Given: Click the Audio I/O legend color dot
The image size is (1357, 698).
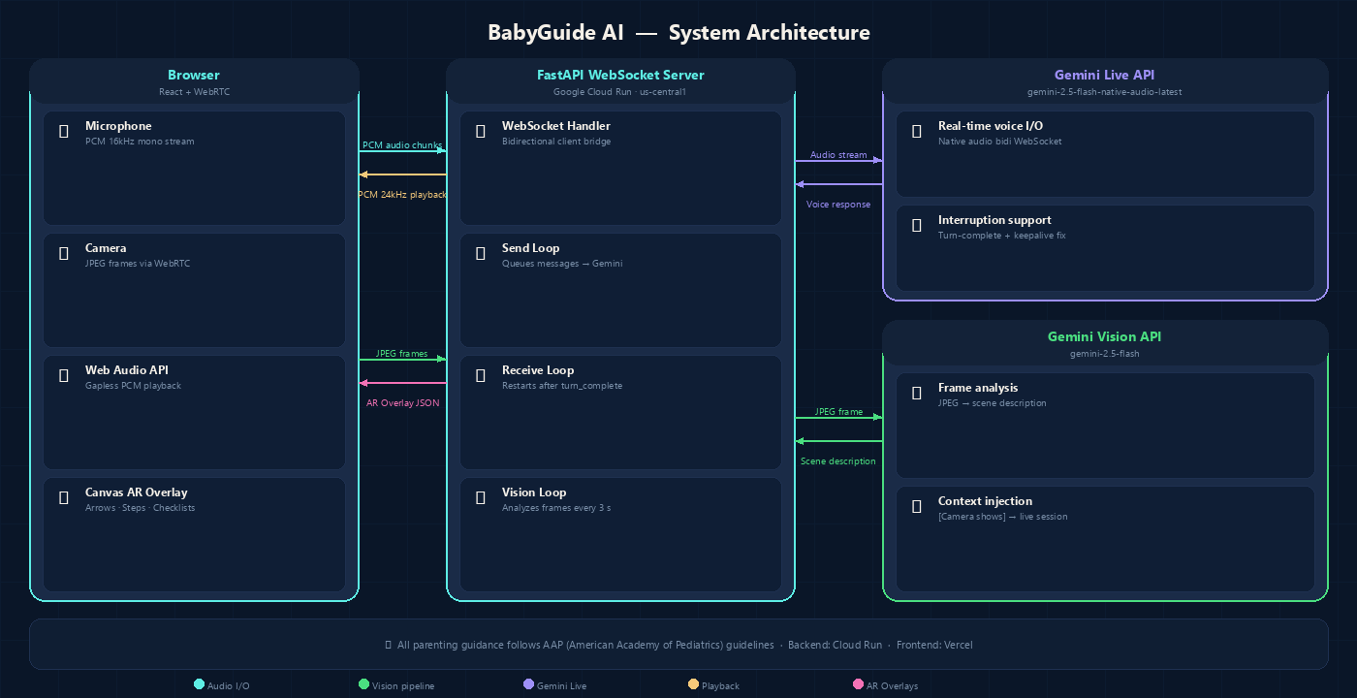Looking at the screenshot, I should pos(200,684).
